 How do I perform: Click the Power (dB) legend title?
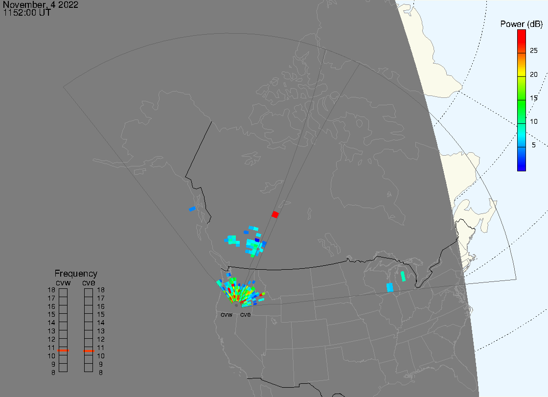521,24
